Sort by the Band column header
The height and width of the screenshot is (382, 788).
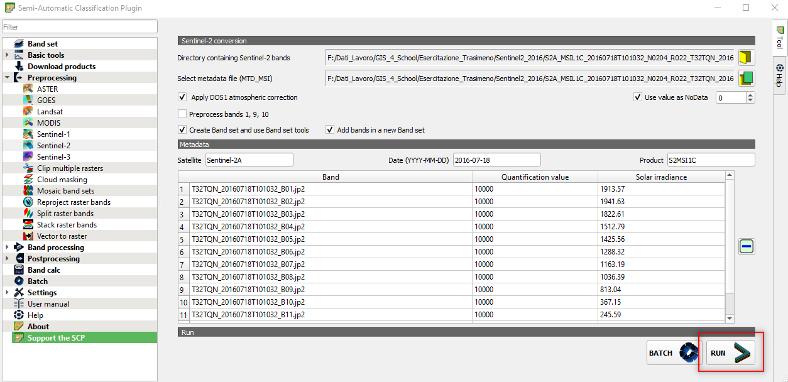(331, 177)
